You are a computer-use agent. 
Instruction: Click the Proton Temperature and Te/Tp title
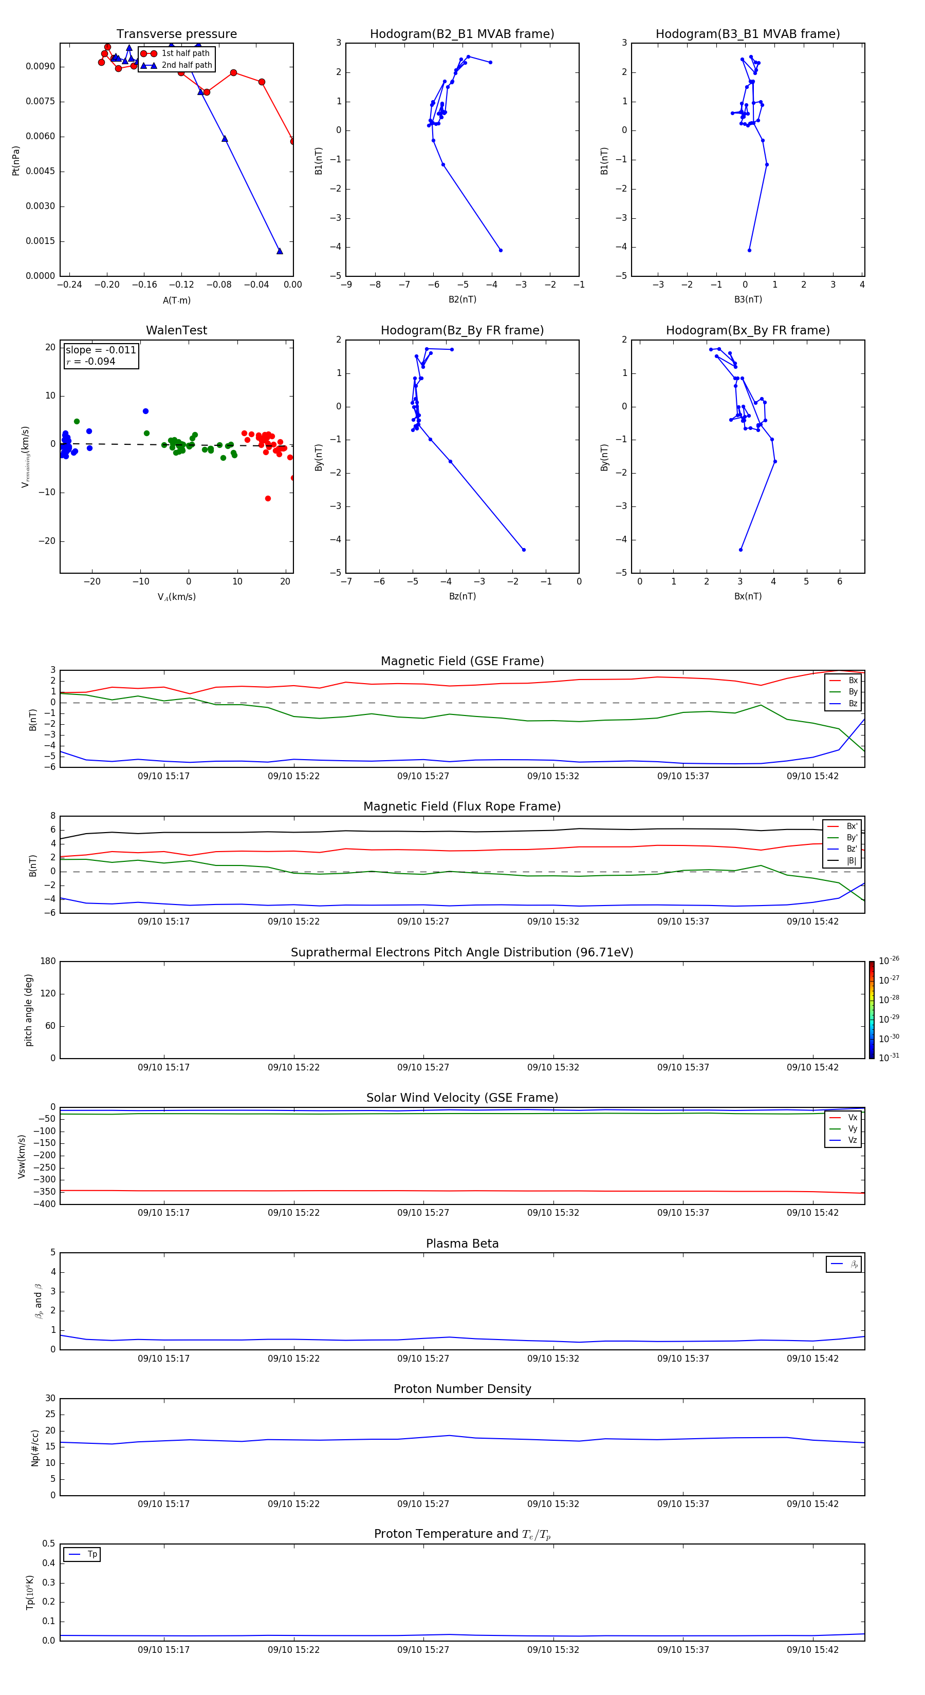tap(462, 1534)
